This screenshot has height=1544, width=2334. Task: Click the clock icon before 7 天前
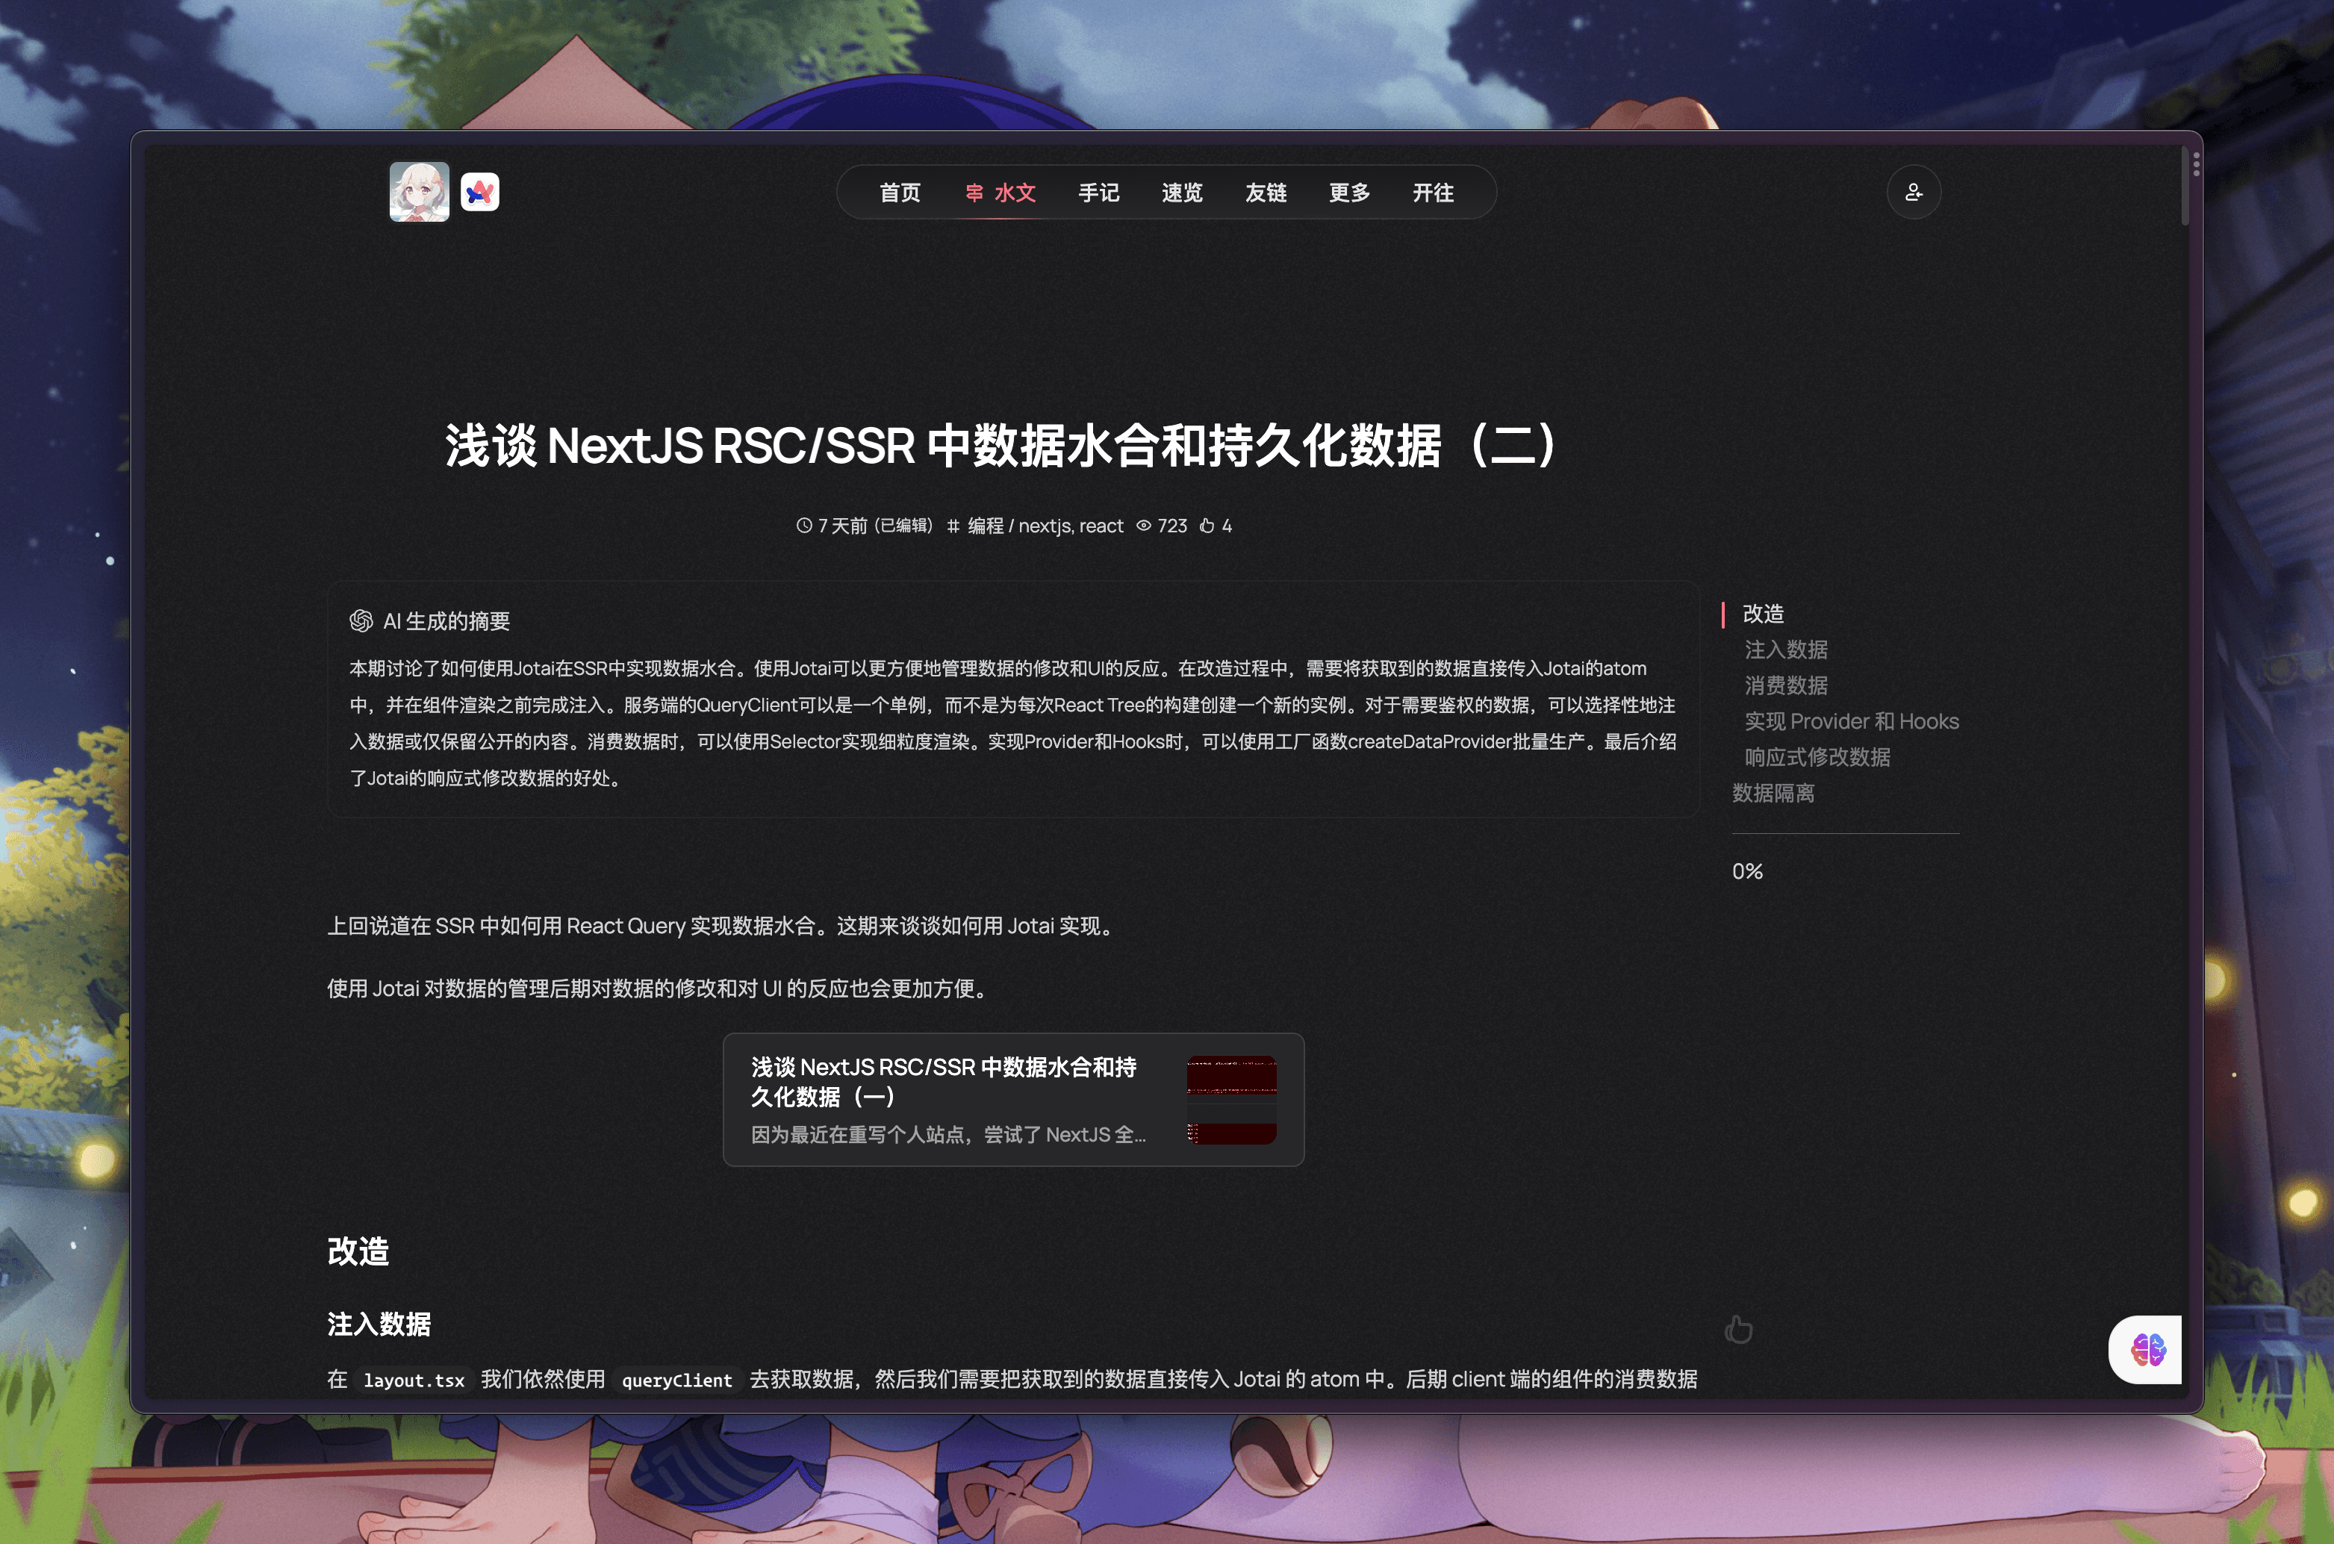coord(805,526)
